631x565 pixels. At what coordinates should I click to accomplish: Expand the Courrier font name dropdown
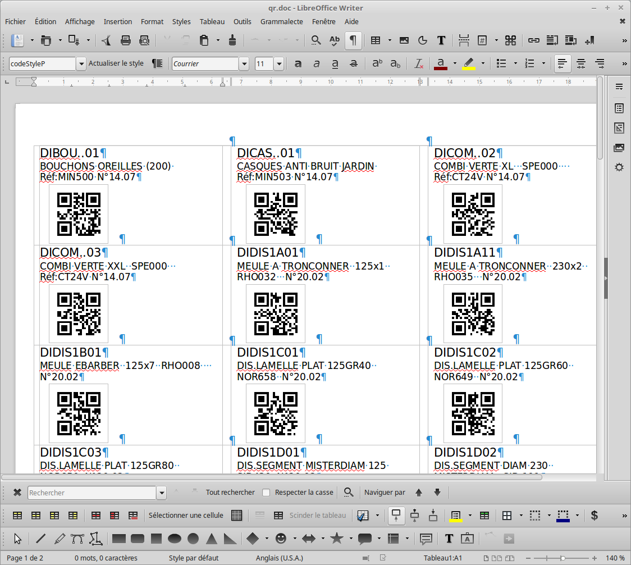click(x=244, y=63)
